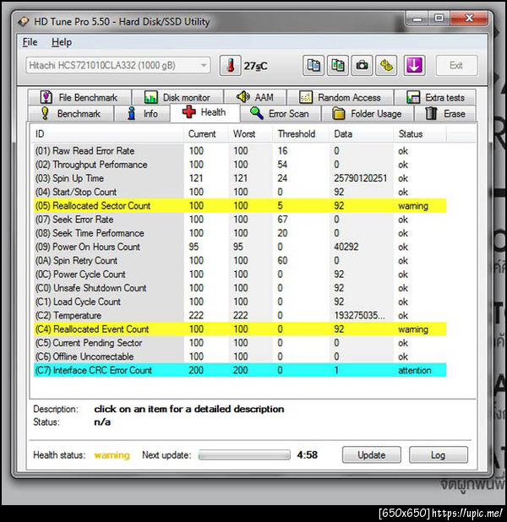
Task: Switch to the Error Scan tab
Action: [281, 113]
